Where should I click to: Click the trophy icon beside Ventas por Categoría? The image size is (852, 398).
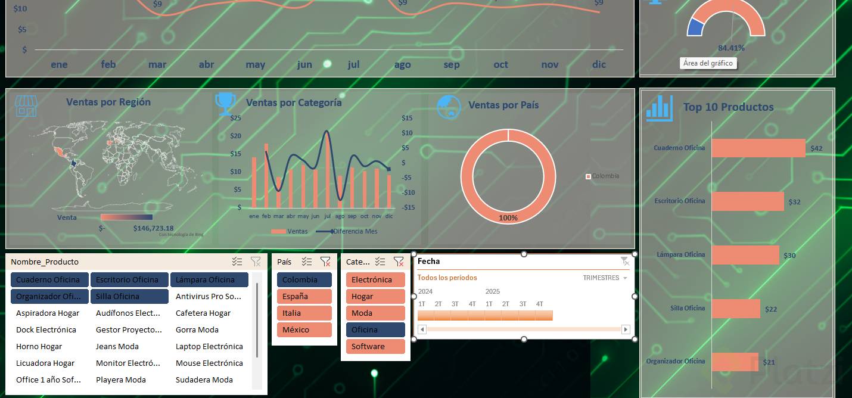click(225, 104)
